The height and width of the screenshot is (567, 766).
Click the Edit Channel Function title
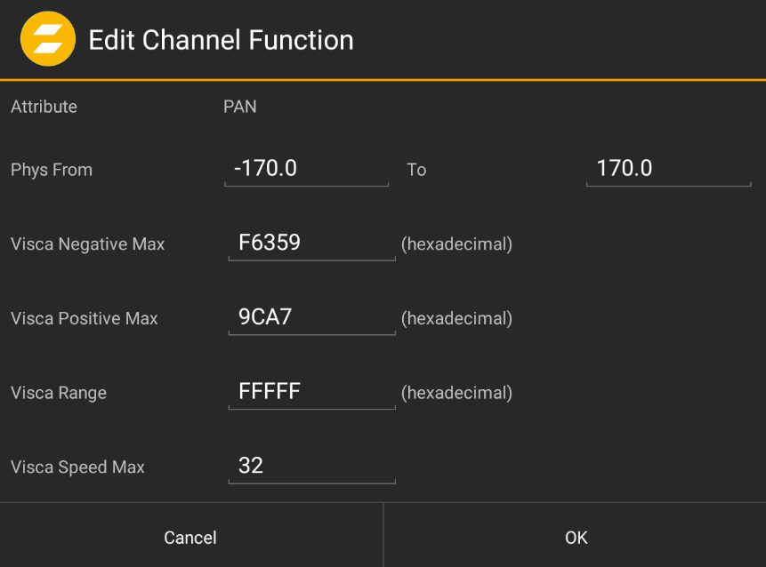219,39
